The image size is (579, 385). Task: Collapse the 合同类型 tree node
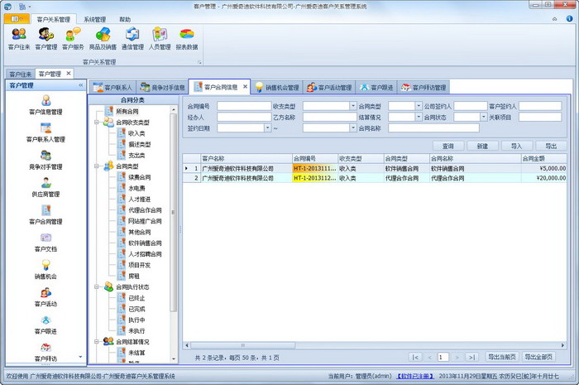click(97, 166)
